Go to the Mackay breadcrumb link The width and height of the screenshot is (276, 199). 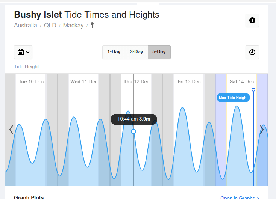point(73,26)
